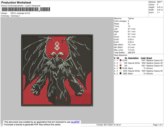Click 'Black' description in stop row 4

click(x=130, y=68)
